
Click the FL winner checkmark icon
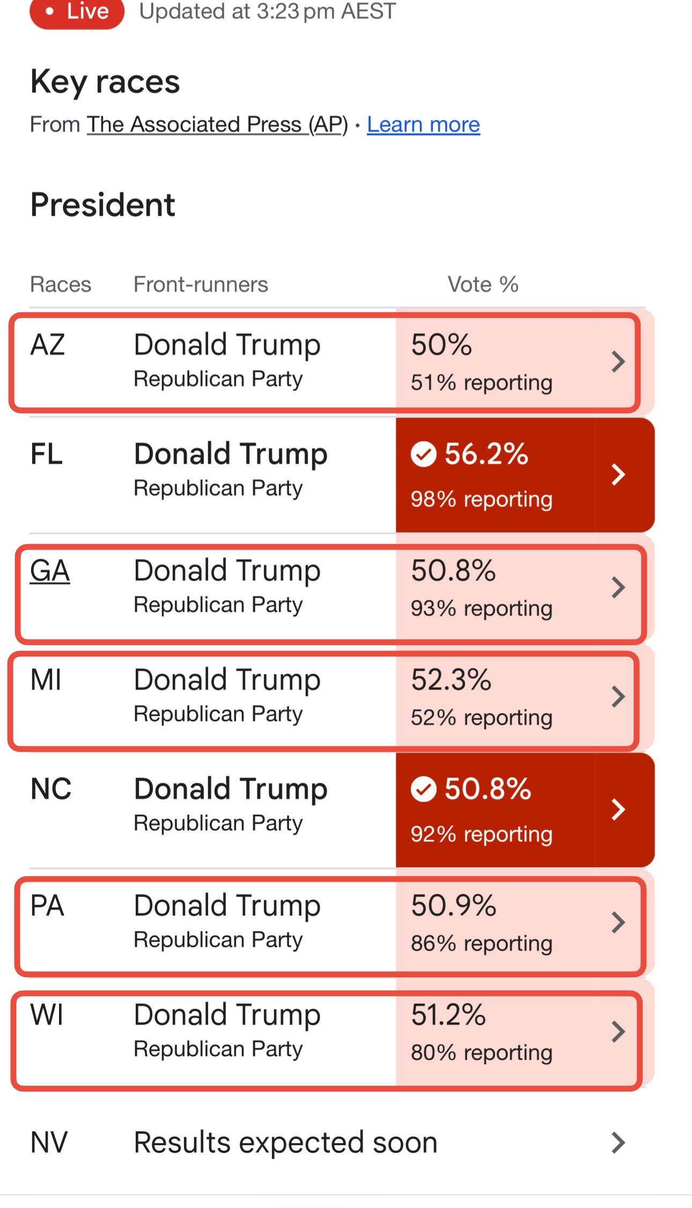coord(424,455)
